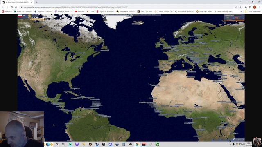Bookmark this page with the star
The width and height of the screenshot is (262, 147).
point(240,7)
